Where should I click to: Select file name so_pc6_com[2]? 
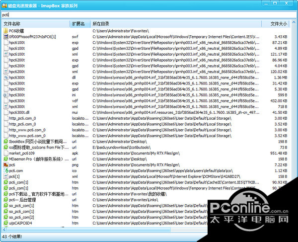pos(21,217)
